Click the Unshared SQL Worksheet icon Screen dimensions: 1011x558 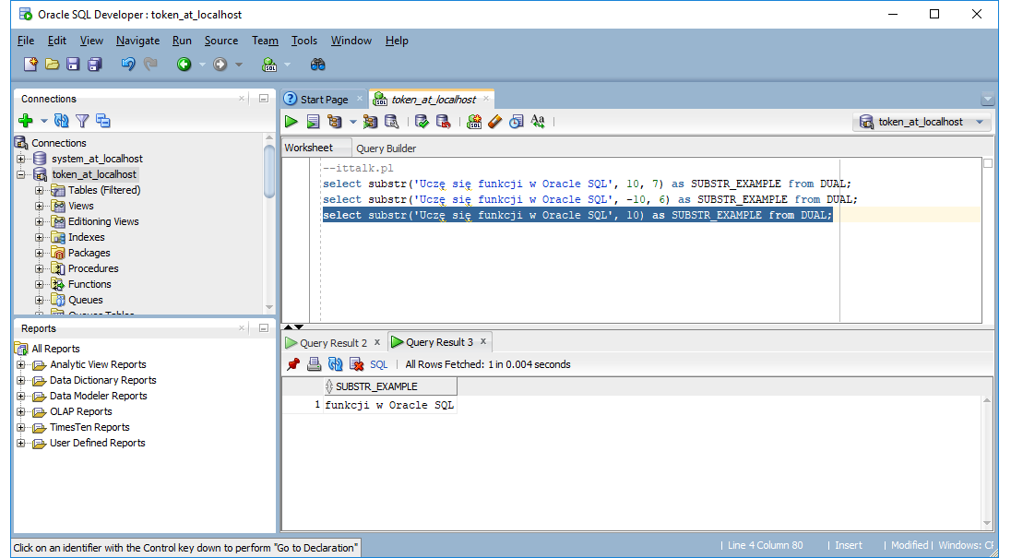(474, 122)
